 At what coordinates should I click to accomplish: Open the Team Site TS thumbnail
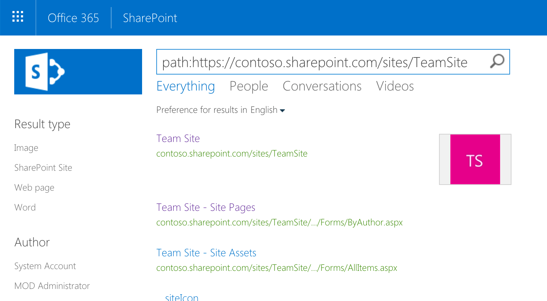pos(475,159)
